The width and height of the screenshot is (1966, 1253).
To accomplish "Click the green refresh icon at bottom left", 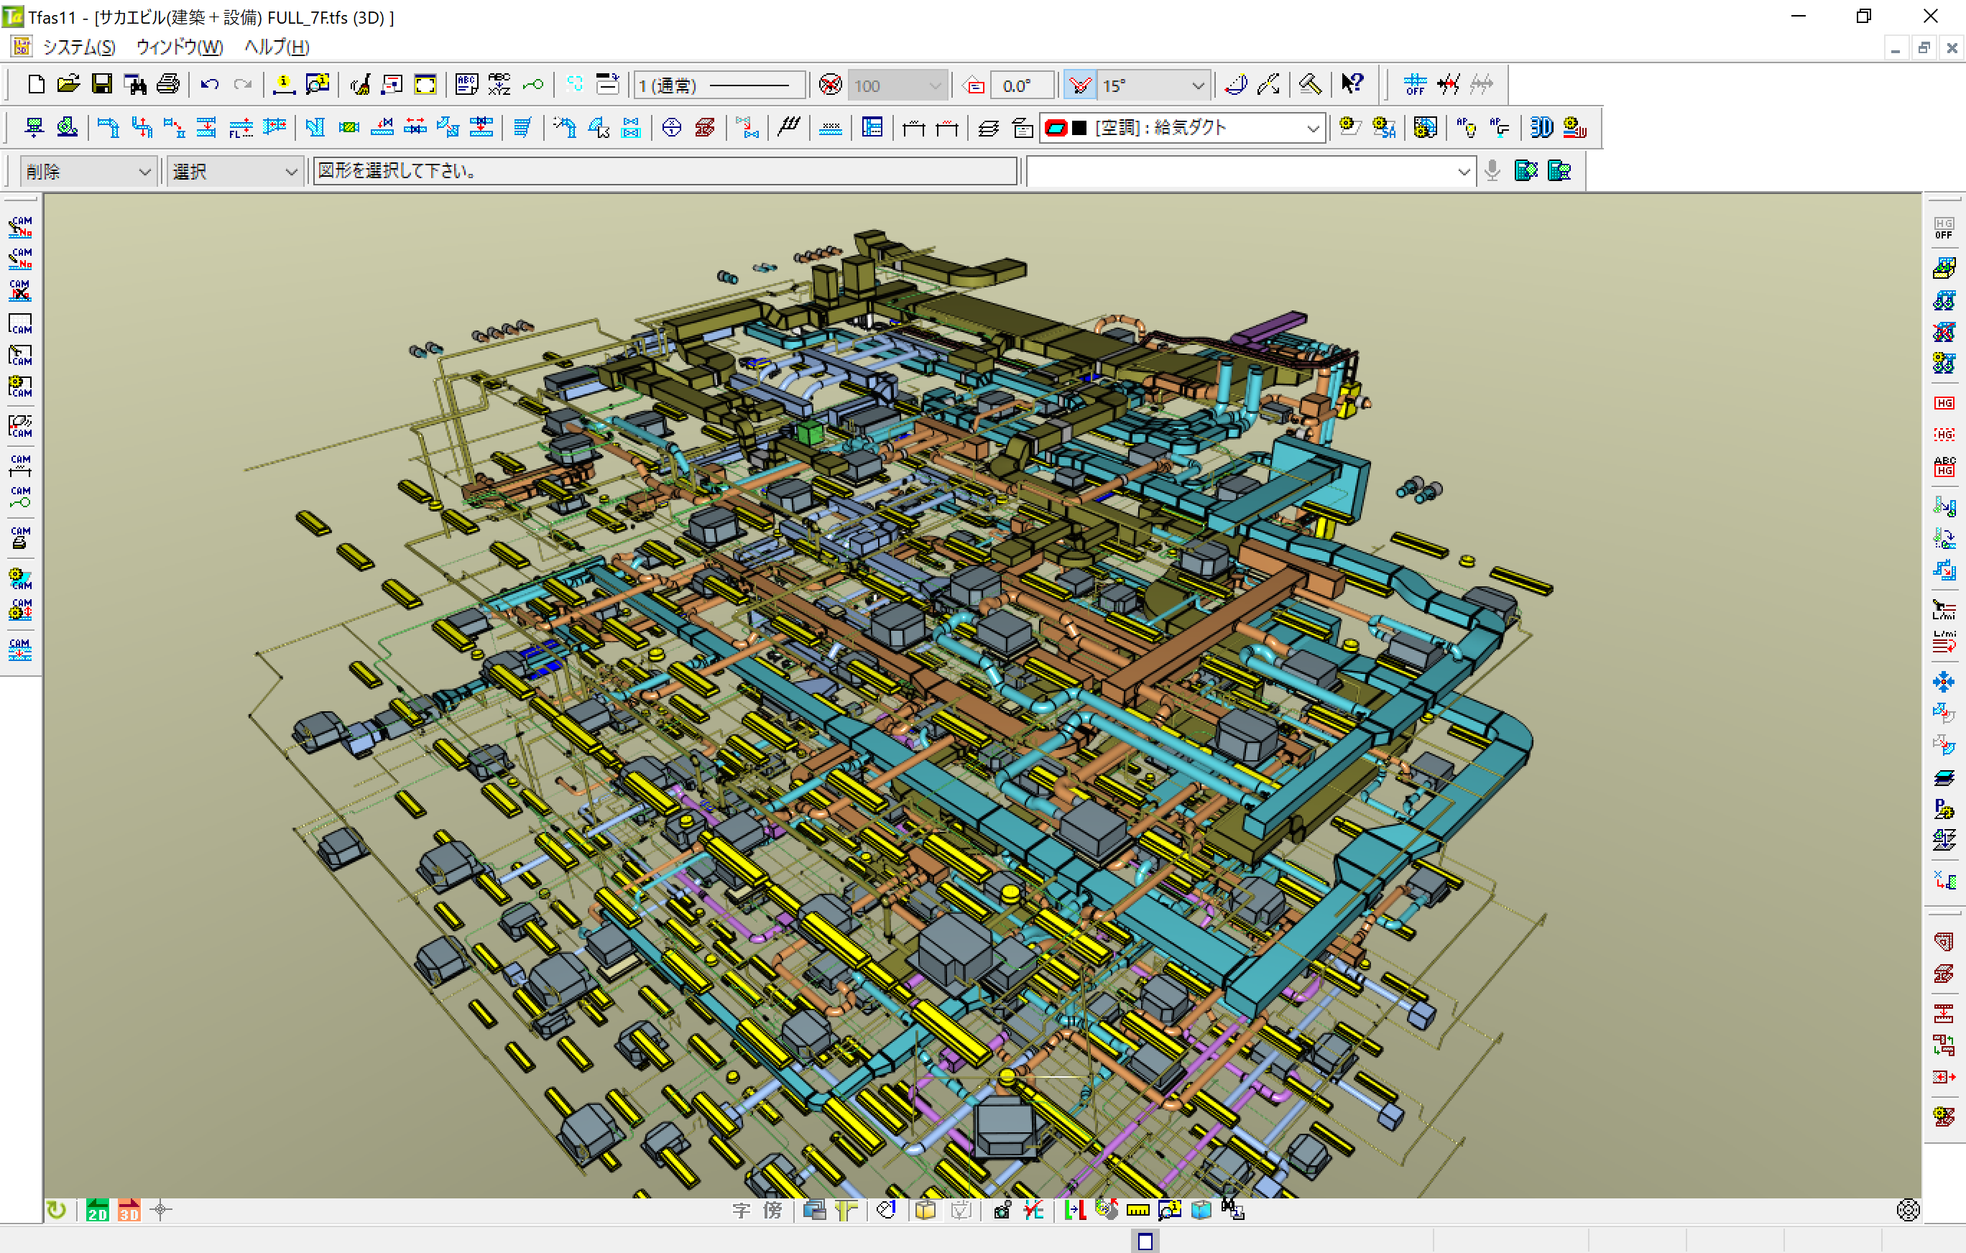I will tap(56, 1210).
